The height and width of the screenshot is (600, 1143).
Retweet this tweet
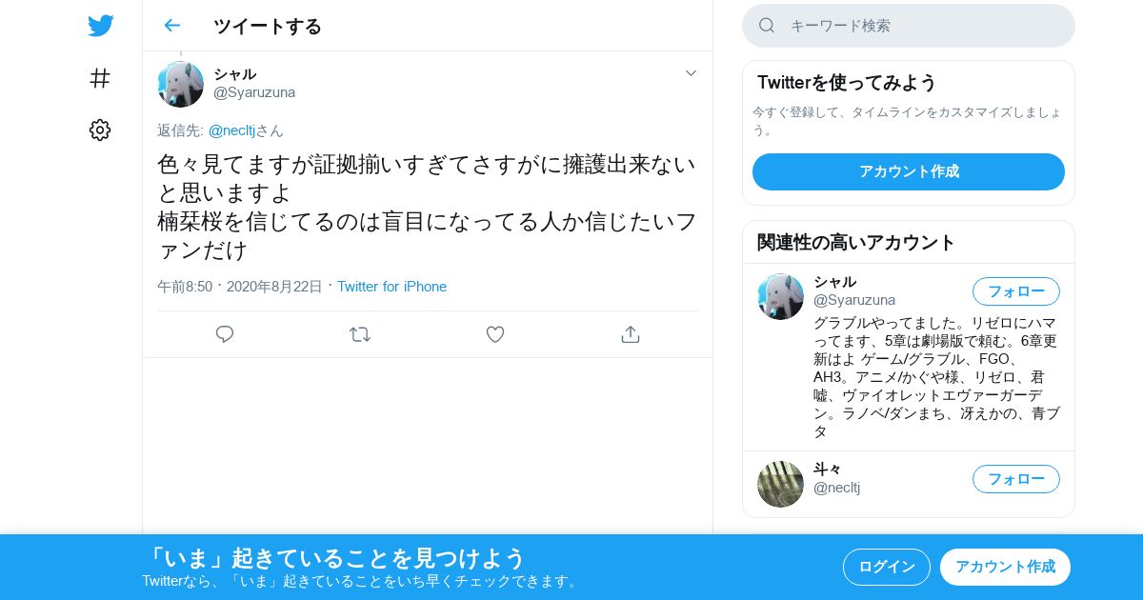click(360, 334)
